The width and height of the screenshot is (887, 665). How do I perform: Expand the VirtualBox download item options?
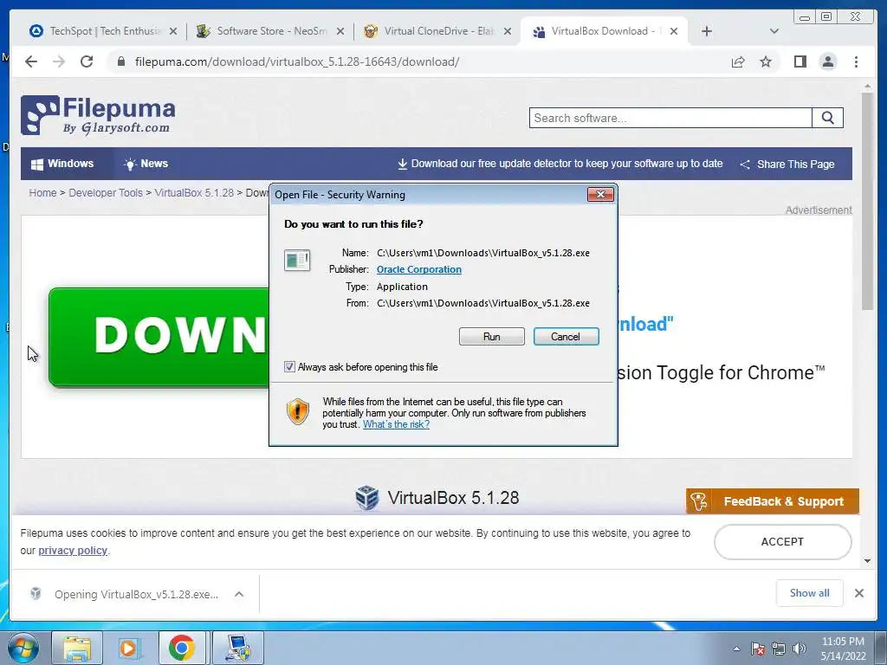point(239,594)
